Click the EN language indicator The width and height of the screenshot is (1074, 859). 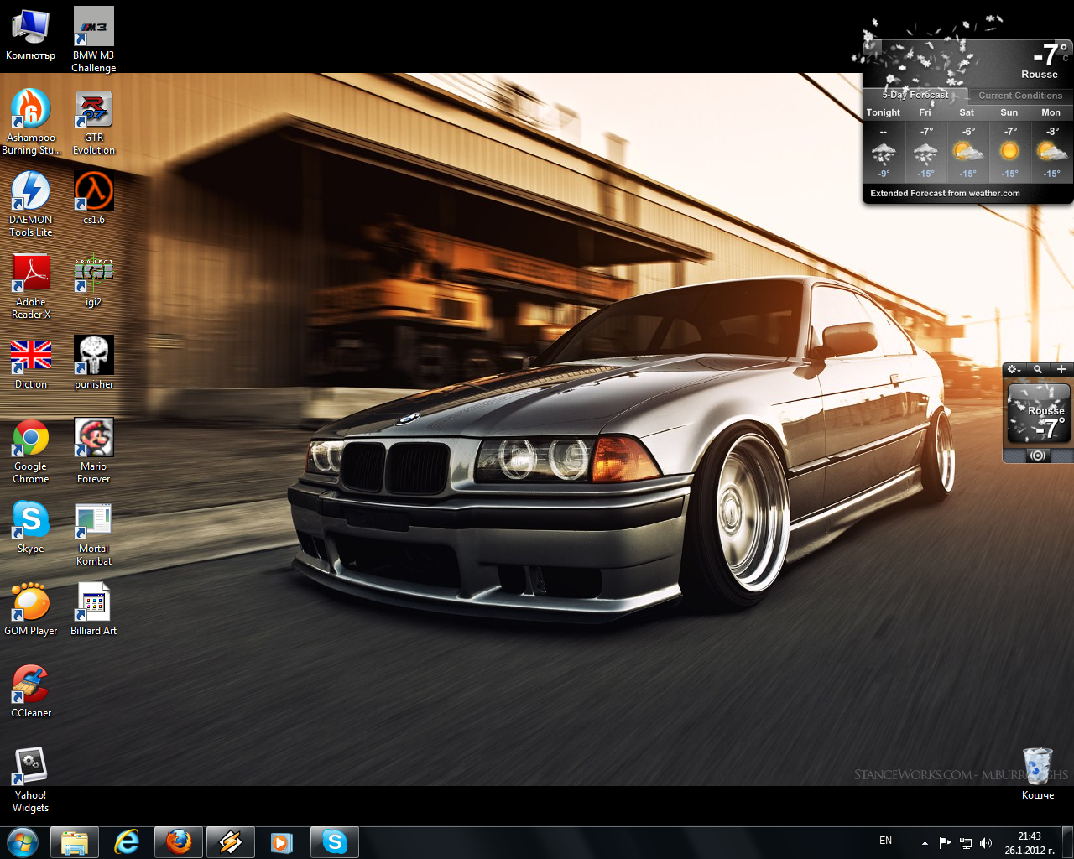point(885,841)
